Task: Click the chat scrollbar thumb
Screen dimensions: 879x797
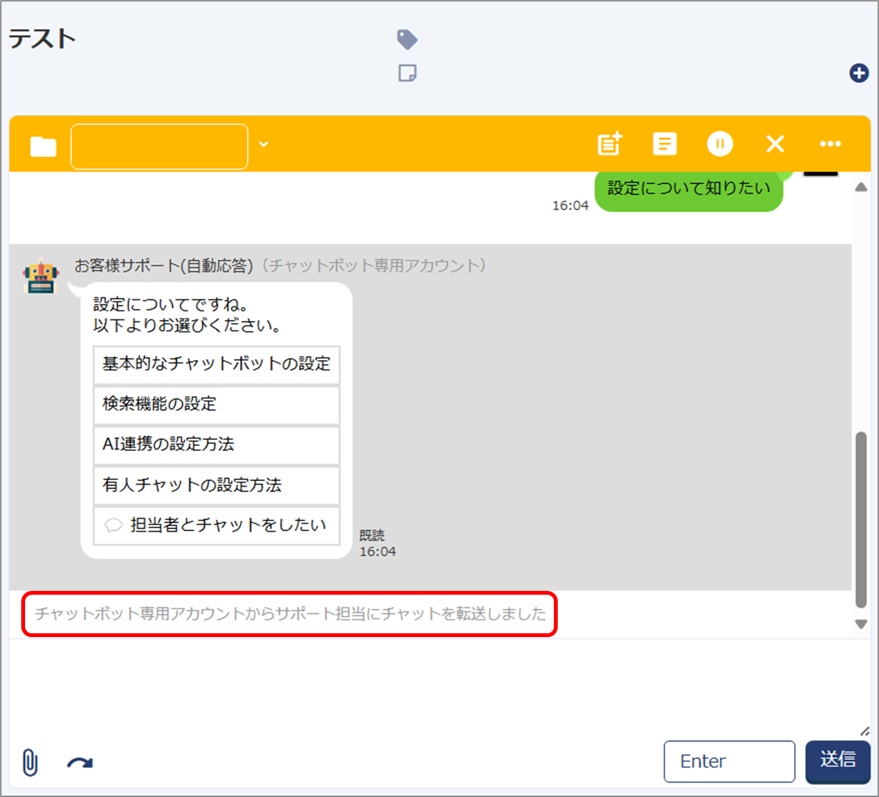Action: tap(861, 520)
